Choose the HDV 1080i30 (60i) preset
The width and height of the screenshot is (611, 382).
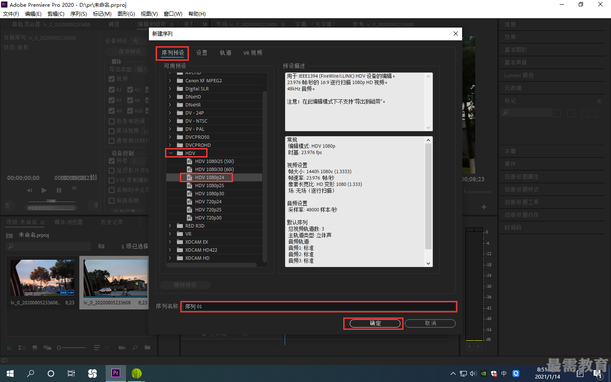pos(214,169)
